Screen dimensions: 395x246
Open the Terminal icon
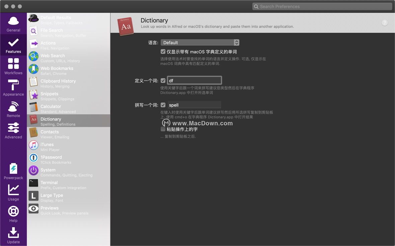click(x=33, y=183)
